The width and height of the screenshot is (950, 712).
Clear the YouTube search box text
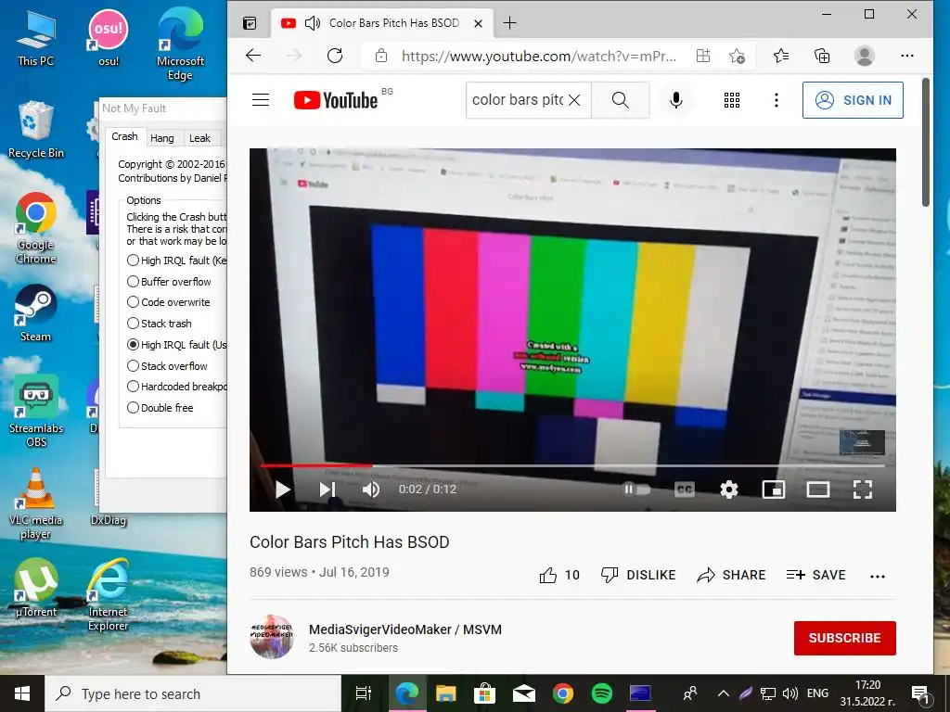574,100
